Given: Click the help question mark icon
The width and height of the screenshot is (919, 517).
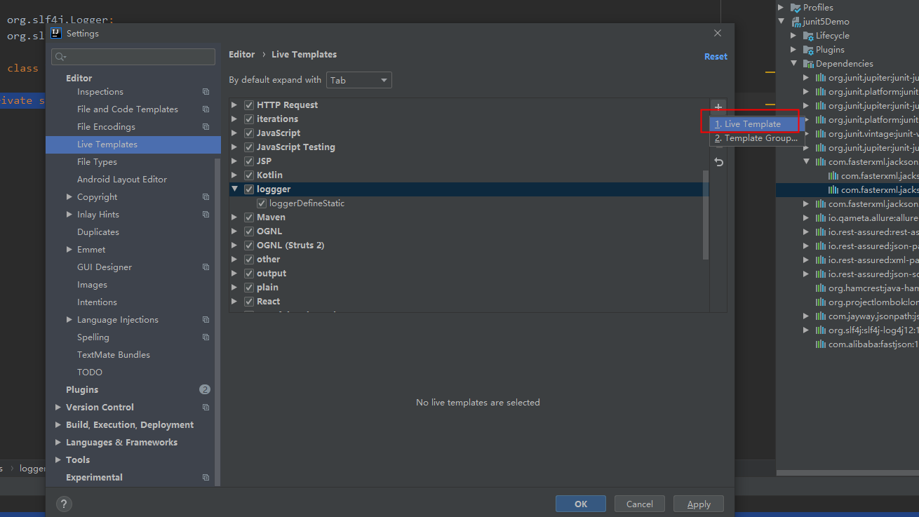Looking at the screenshot, I should (64, 504).
